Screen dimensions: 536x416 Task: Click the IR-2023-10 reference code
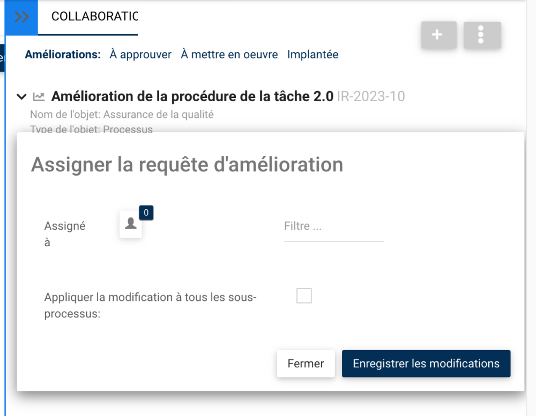[x=371, y=97]
